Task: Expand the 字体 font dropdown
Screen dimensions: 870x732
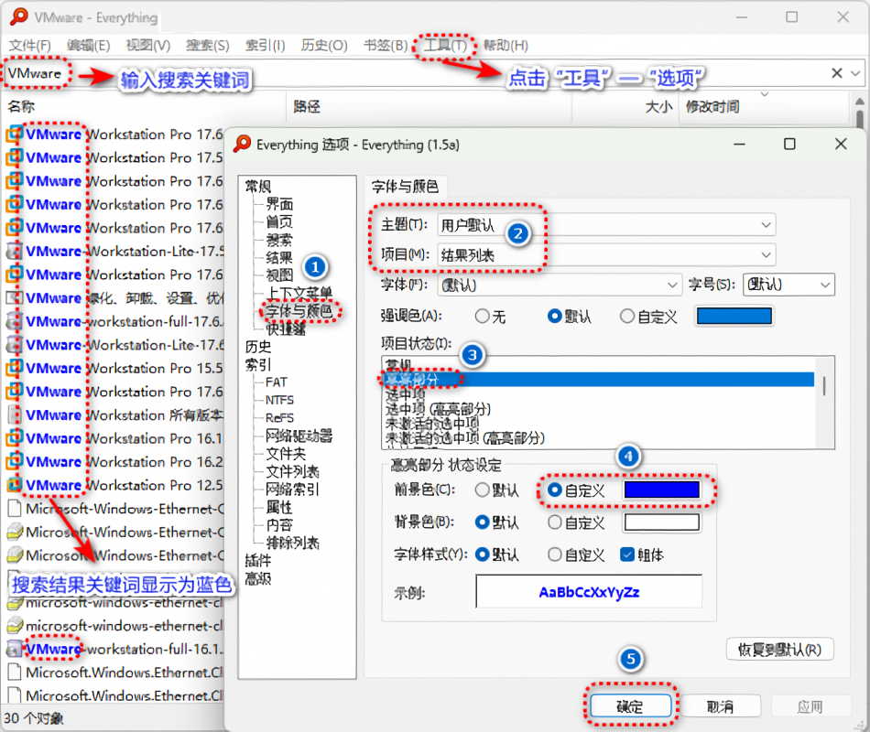Action: point(560,285)
